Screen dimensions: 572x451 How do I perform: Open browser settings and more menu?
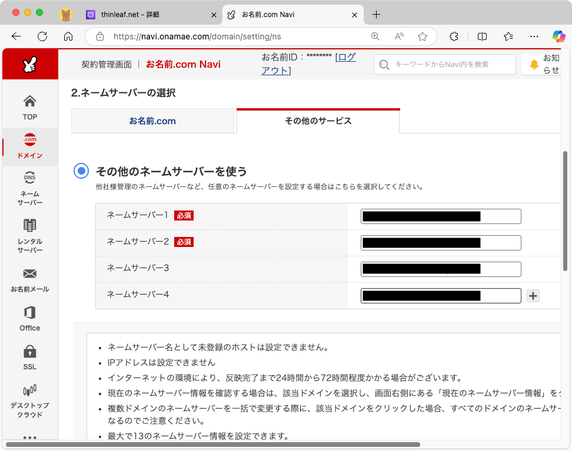[534, 36]
